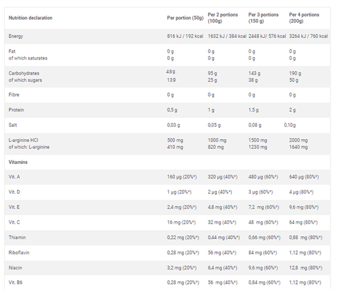The image size is (338, 299).
Task: Click the 816 kJ / 192 kcal value
Action: coord(185,36)
